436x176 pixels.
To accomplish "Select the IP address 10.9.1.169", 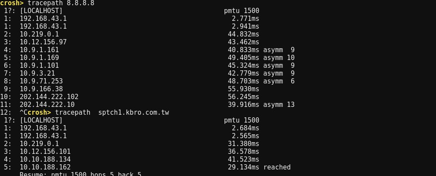I will click(39, 58).
